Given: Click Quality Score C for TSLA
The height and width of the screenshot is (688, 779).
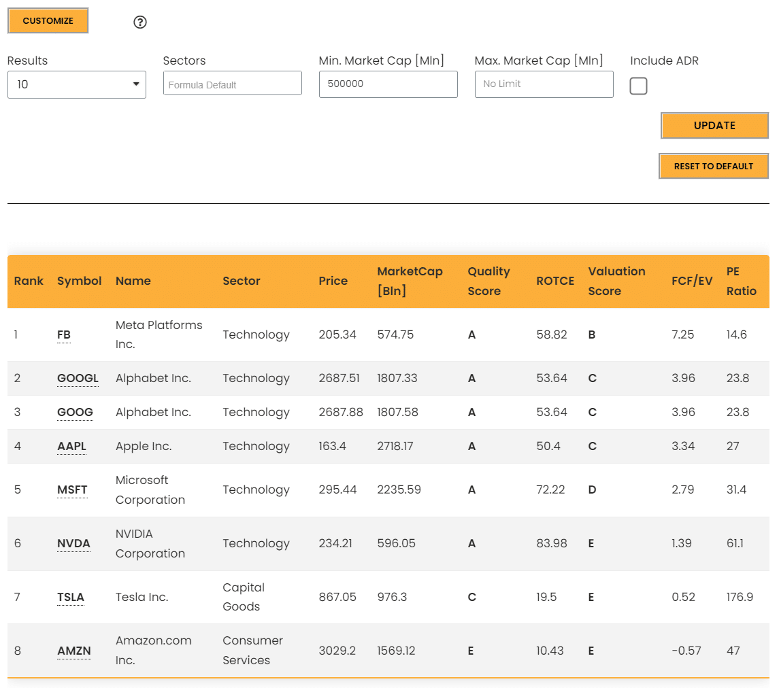Looking at the screenshot, I should pos(472,597).
